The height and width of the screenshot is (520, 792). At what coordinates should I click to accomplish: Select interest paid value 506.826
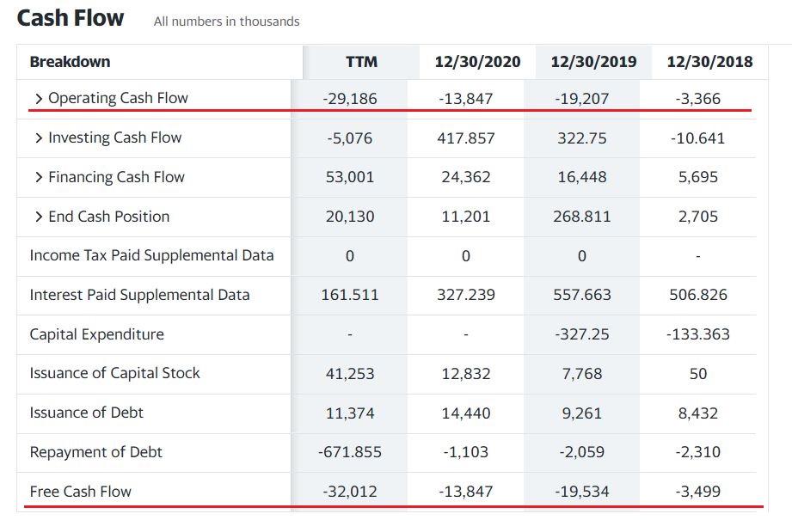698,295
